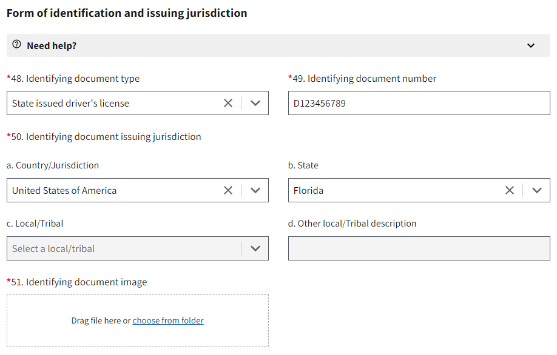Viewport: 557px width, 355px height.
Task: Click the identifying document image upload area
Action: (137, 320)
